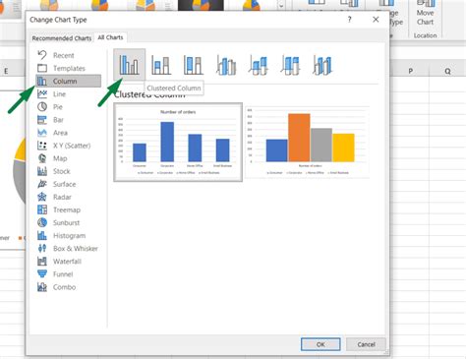Switch to the Recommended Charts tab

62,38
